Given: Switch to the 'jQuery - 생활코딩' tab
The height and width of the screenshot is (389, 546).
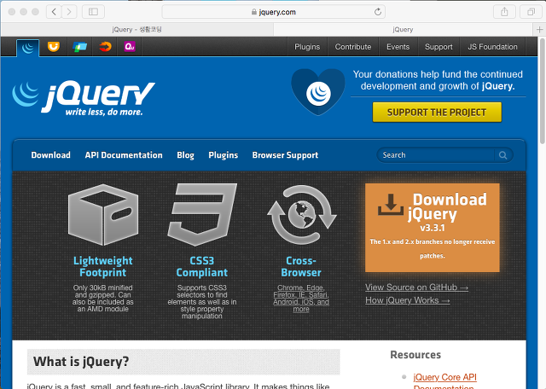Looking at the screenshot, I should click(x=137, y=30).
